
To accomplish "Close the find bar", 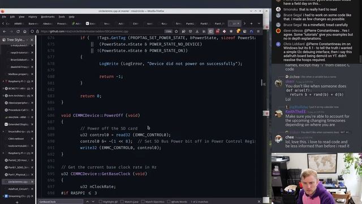I will pos(259,202).
